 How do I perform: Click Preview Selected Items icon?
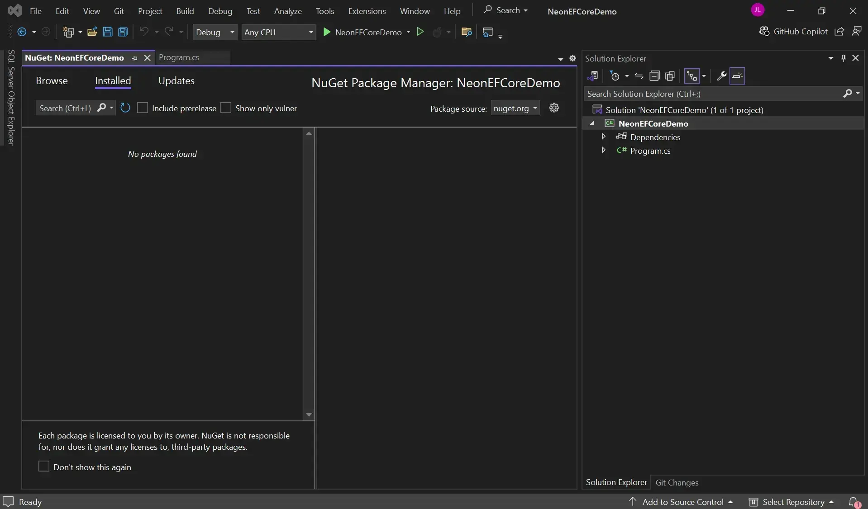737,76
